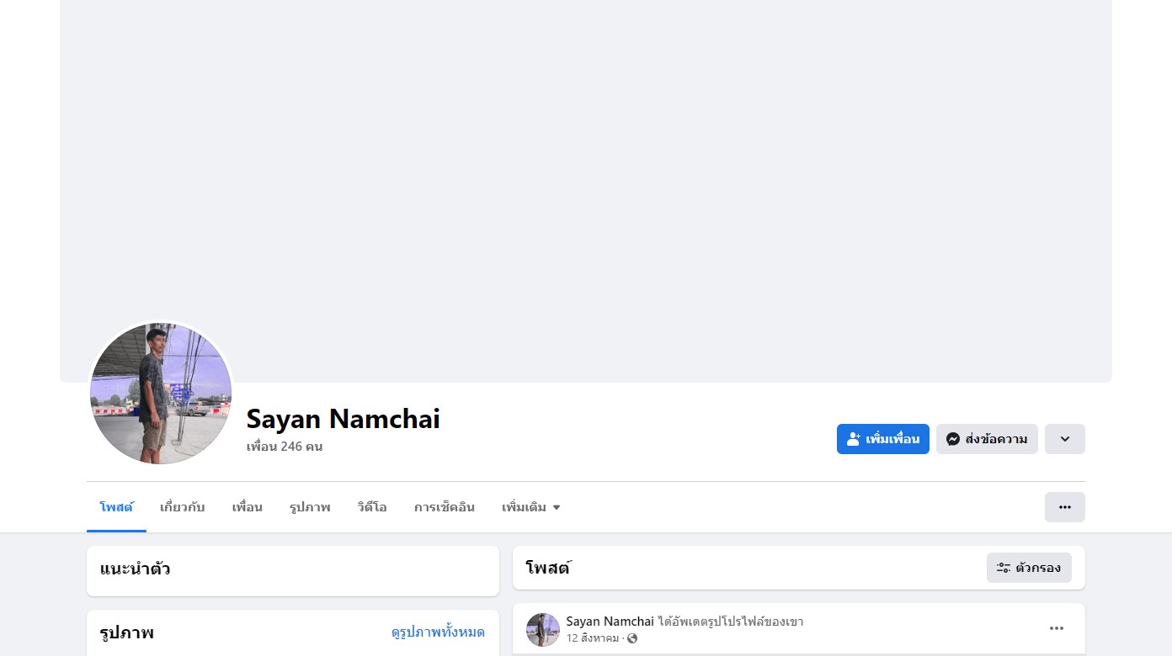The height and width of the screenshot is (656, 1172).
Task: Switch to the โพสต์ tab
Action: 116,507
